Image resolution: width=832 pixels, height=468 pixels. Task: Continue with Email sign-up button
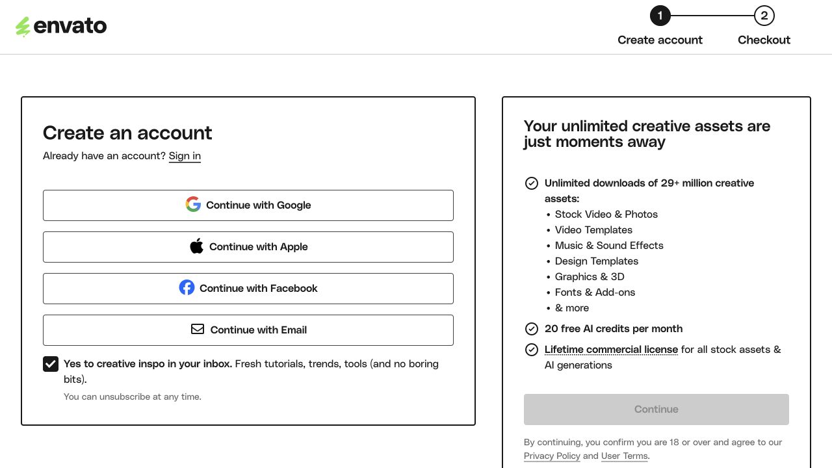pyautogui.click(x=248, y=330)
